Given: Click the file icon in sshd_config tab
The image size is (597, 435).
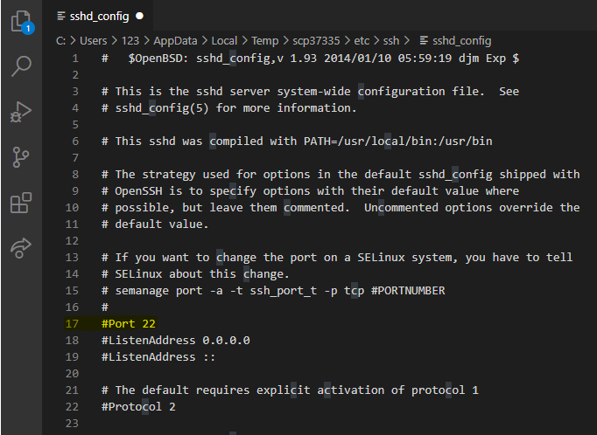Looking at the screenshot, I should 61,16.
